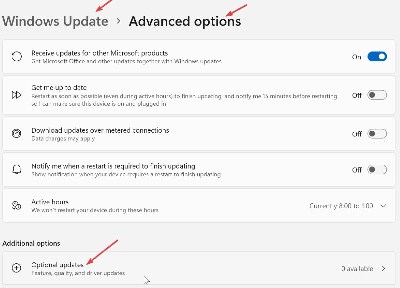Viewport: 400px width, 288px height.
Task: Click Get Microsoft Office and other updates description
Action: 126,61
